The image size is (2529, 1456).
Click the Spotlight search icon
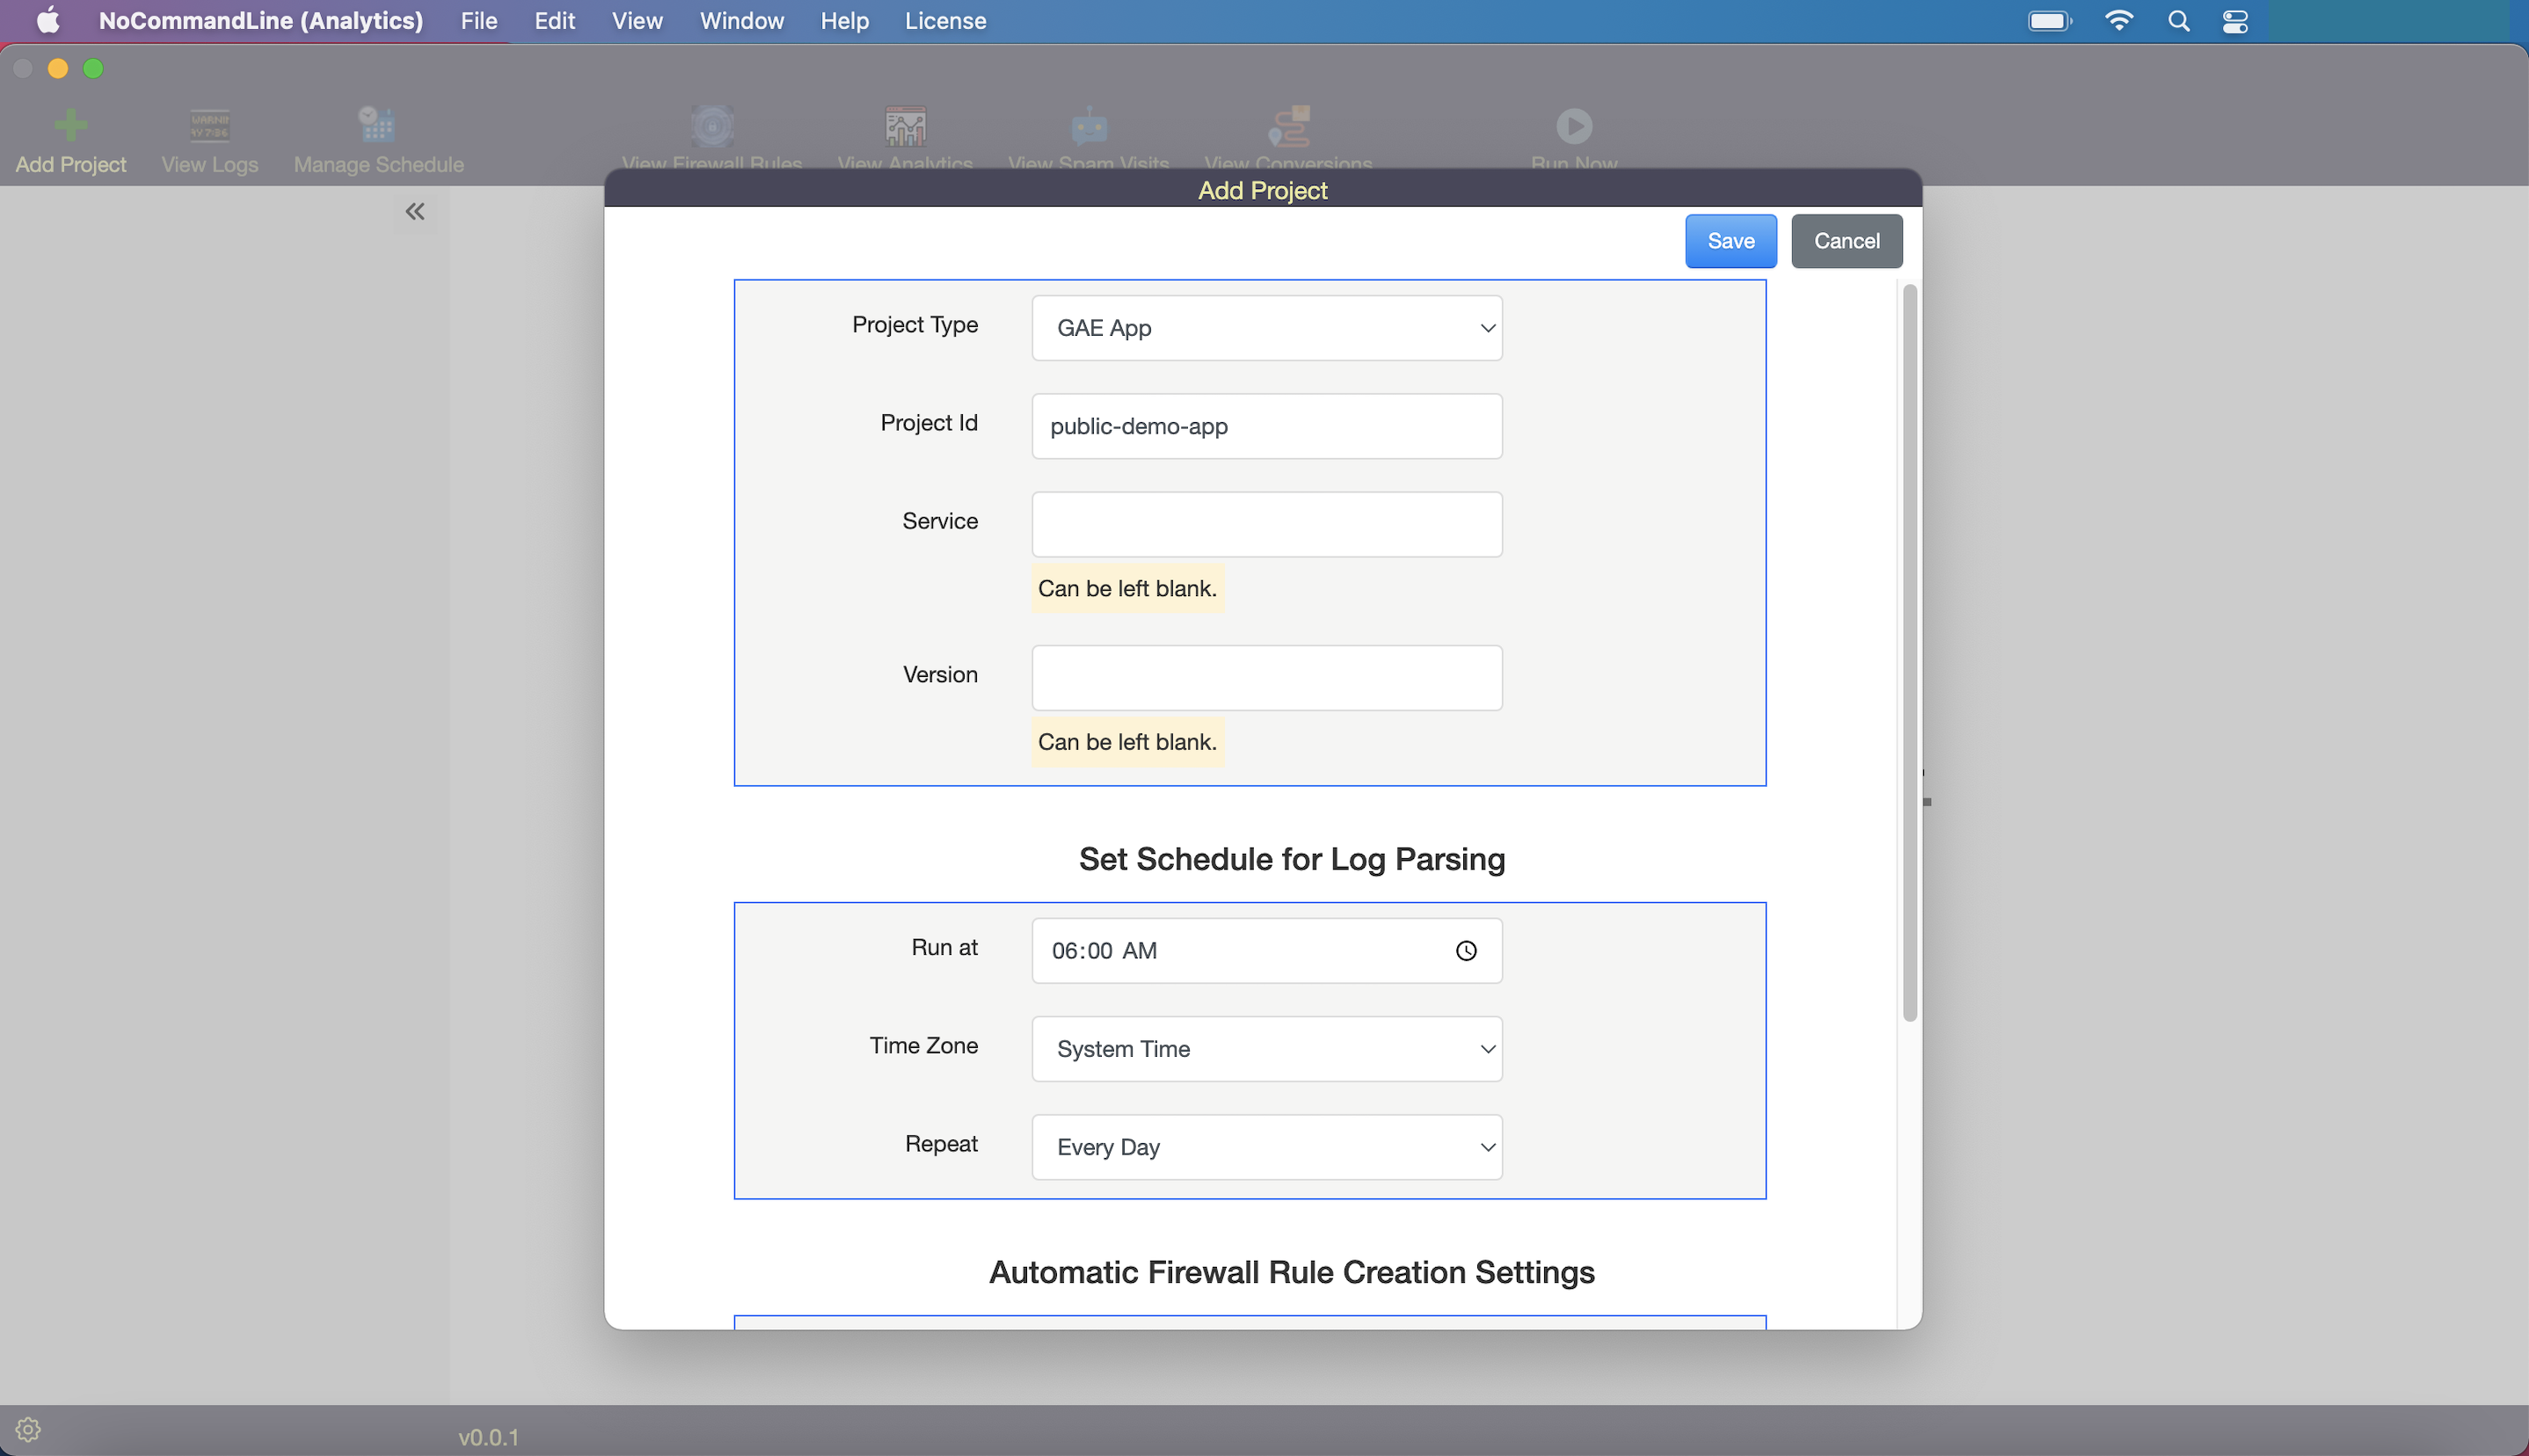tap(2179, 21)
